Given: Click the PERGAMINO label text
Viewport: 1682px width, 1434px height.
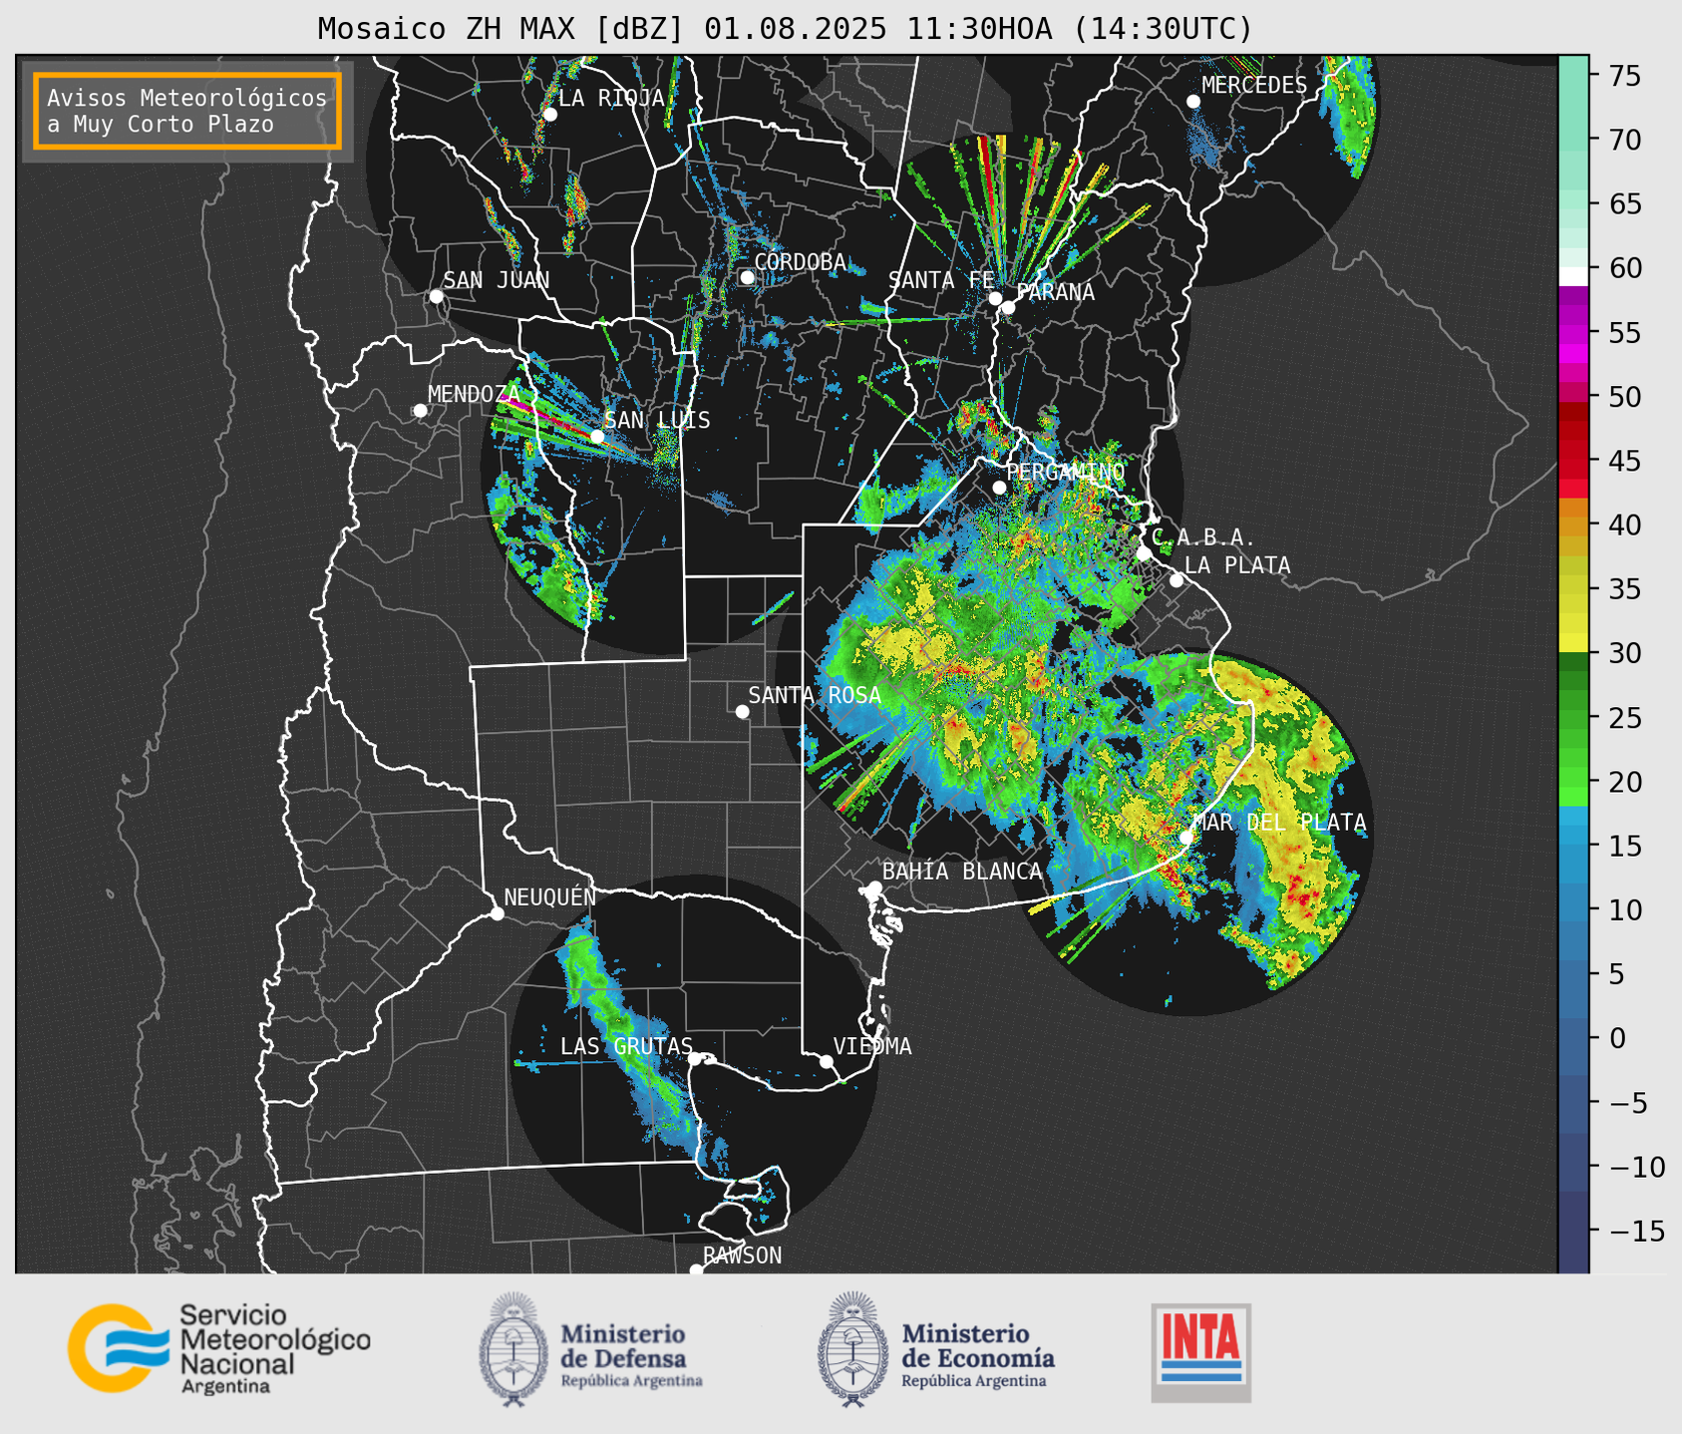Looking at the screenshot, I should (1066, 472).
